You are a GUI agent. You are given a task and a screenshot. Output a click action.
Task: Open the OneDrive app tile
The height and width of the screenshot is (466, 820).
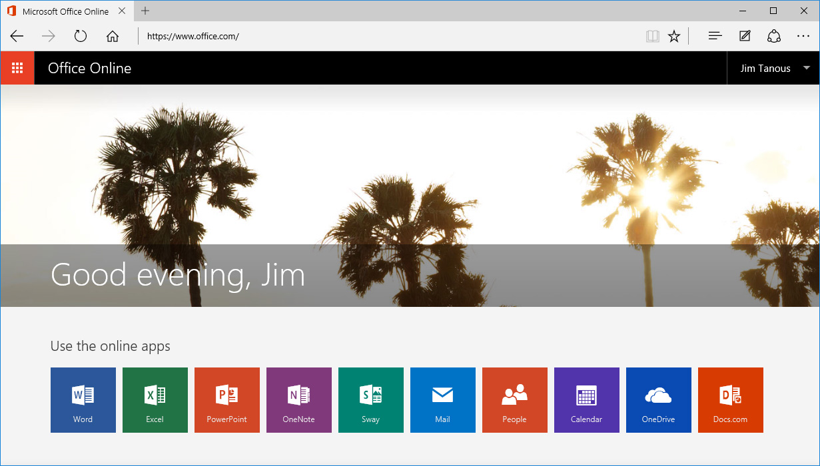[659, 400]
